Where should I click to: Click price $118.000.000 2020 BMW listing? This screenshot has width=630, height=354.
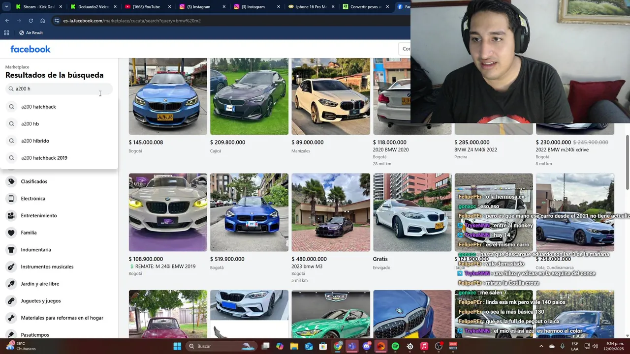(x=390, y=142)
